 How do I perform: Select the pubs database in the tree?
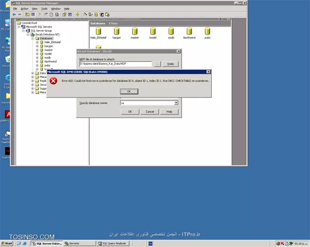pos(47,65)
